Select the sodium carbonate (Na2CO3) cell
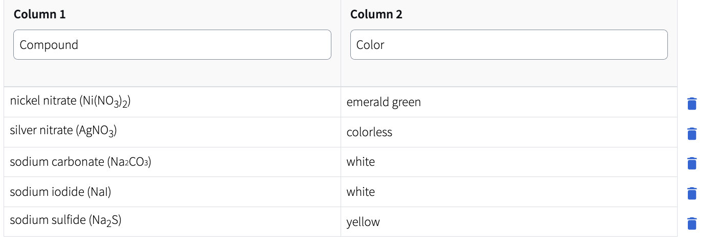The height and width of the screenshot is (252, 718). (x=172, y=162)
